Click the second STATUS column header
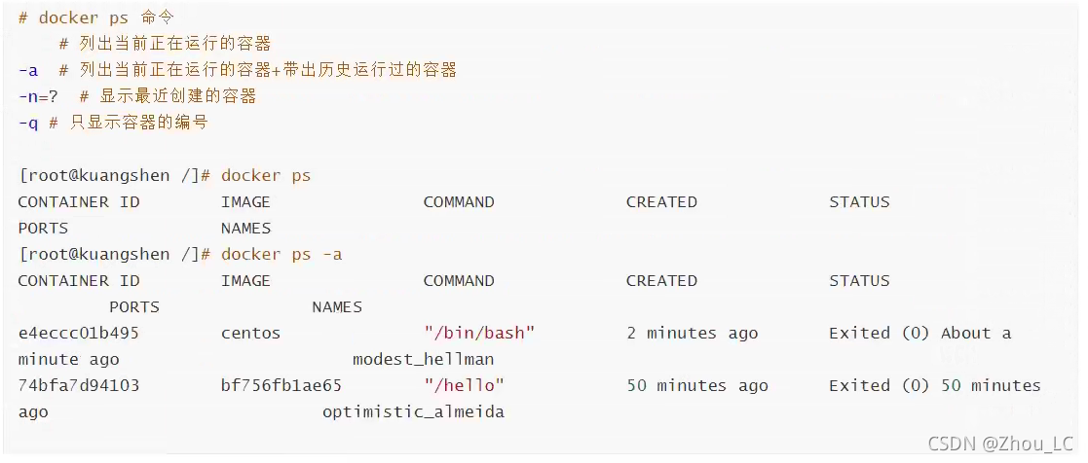 coord(859,281)
